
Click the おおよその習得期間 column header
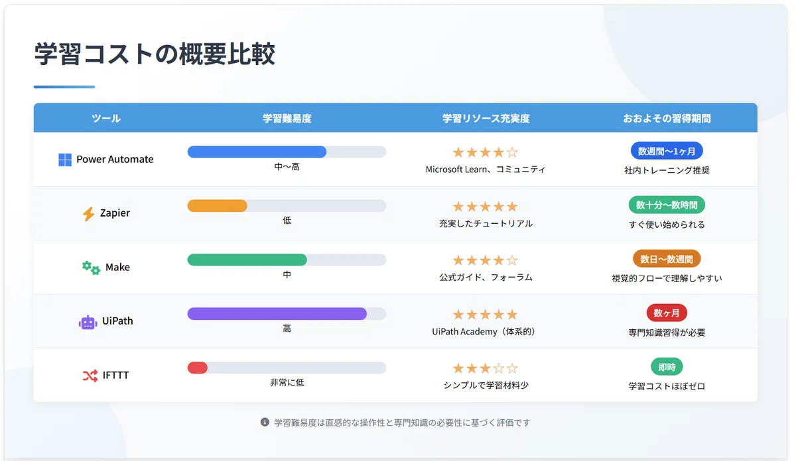tap(667, 119)
